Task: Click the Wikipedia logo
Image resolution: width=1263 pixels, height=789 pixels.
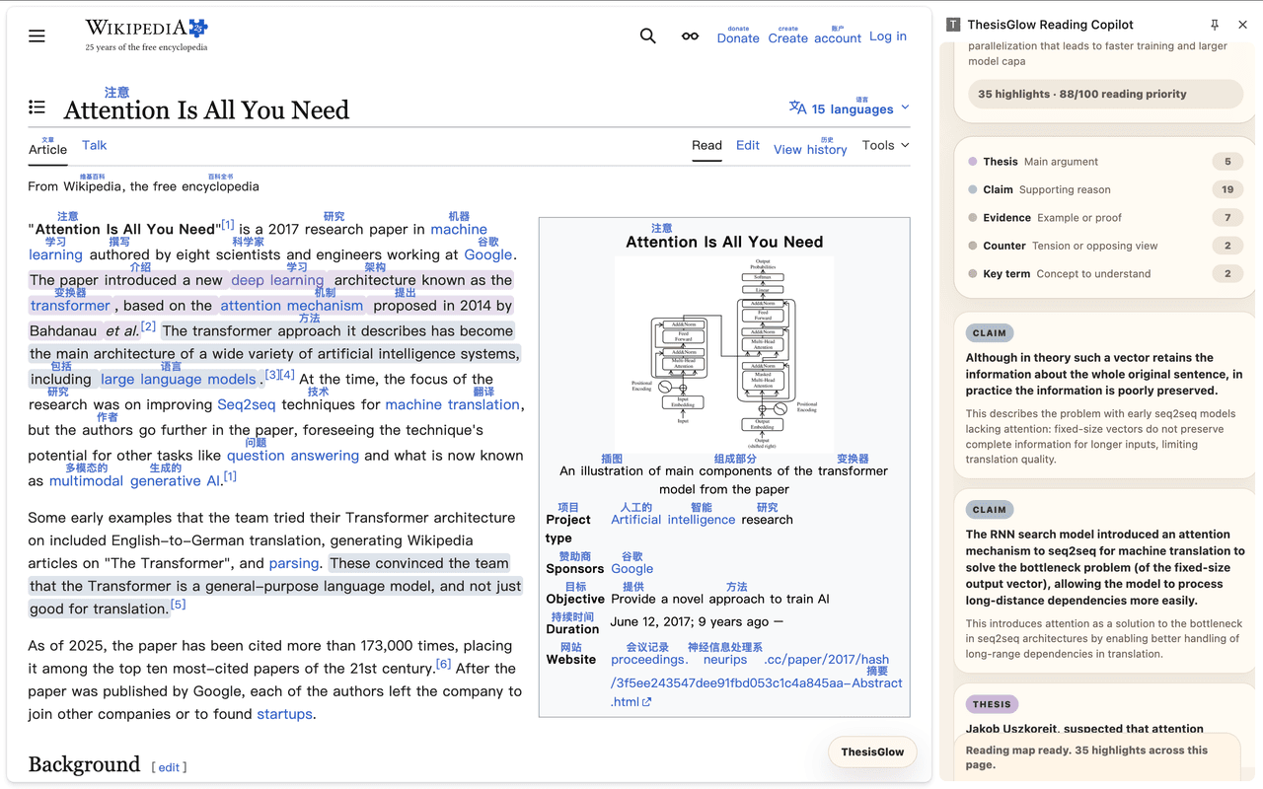Action: 146,34
